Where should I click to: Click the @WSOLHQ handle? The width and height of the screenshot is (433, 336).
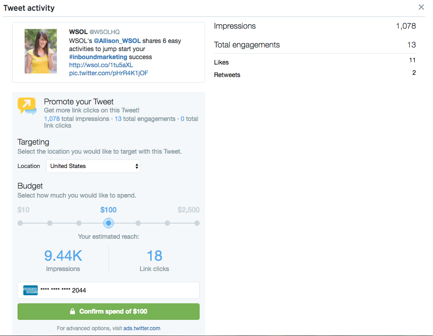(105, 32)
